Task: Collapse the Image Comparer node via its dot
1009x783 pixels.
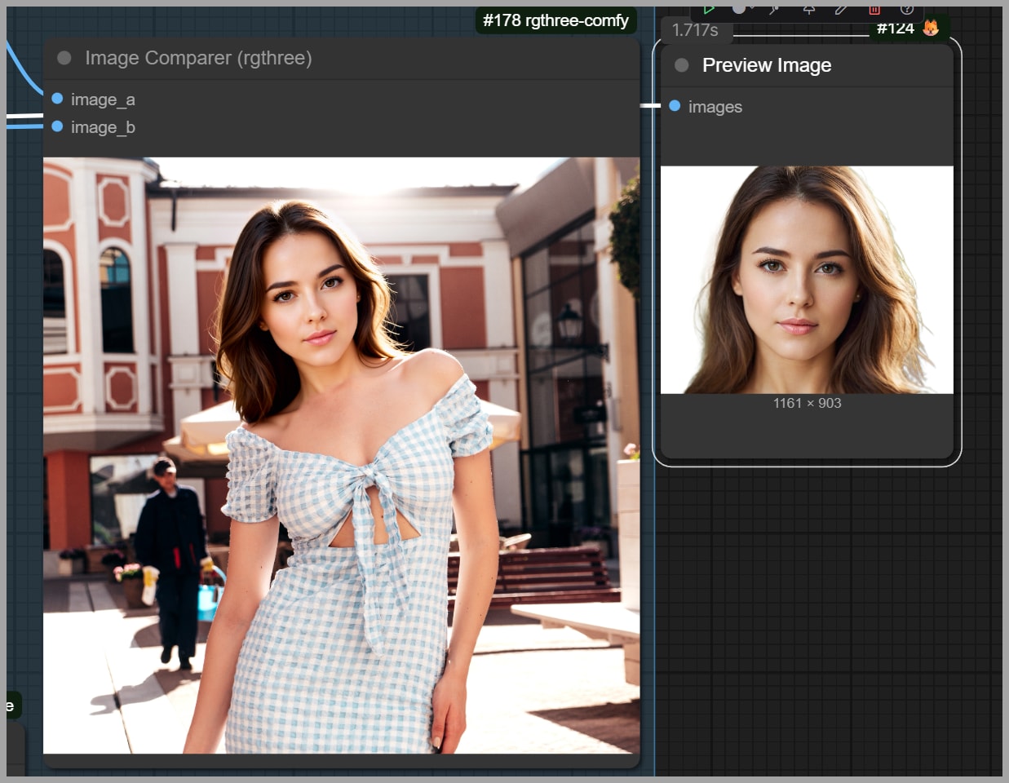Action: pos(64,58)
